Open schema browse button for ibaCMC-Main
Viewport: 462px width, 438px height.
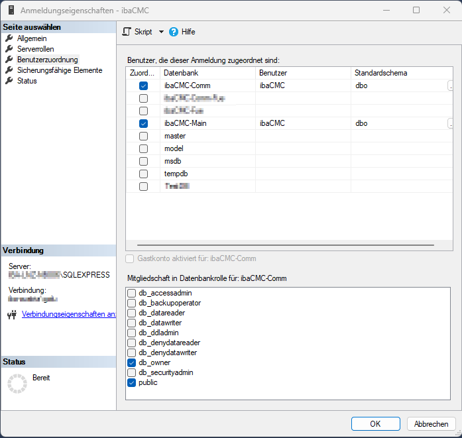tap(451, 123)
